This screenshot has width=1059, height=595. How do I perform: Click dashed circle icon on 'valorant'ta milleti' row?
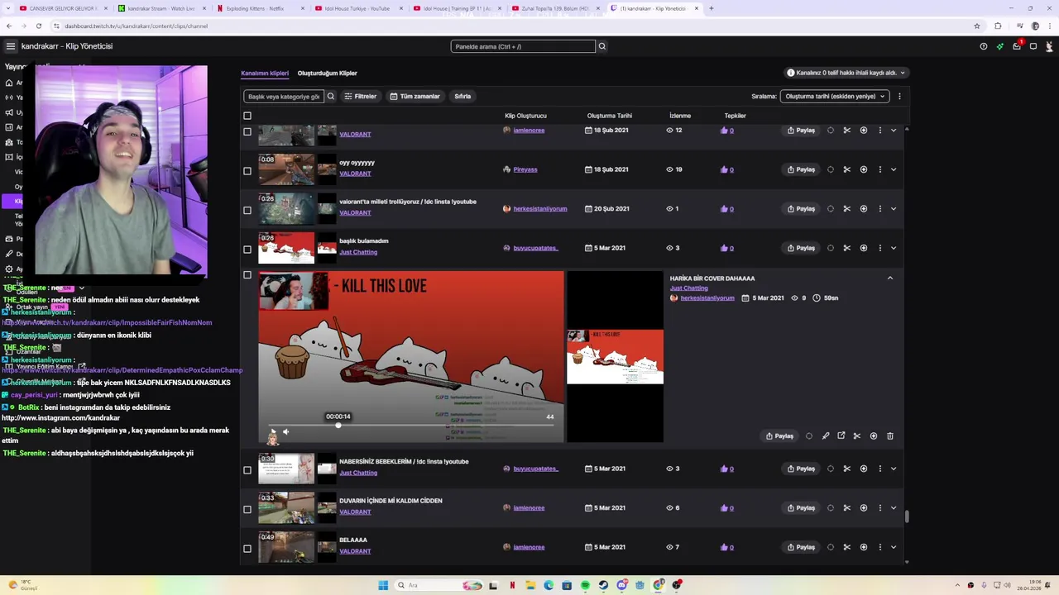pos(830,209)
